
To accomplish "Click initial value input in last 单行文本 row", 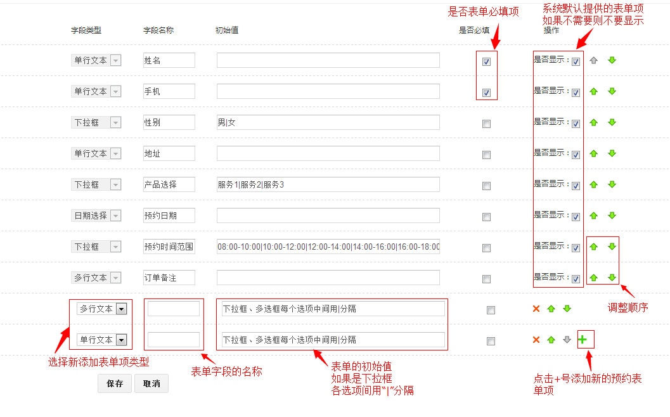I will (333, 340).
